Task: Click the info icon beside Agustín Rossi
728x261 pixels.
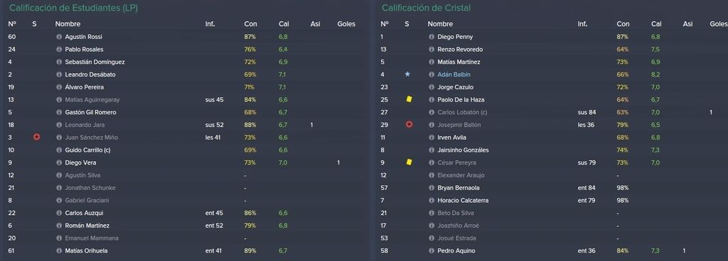Action: tap(59, 37)
